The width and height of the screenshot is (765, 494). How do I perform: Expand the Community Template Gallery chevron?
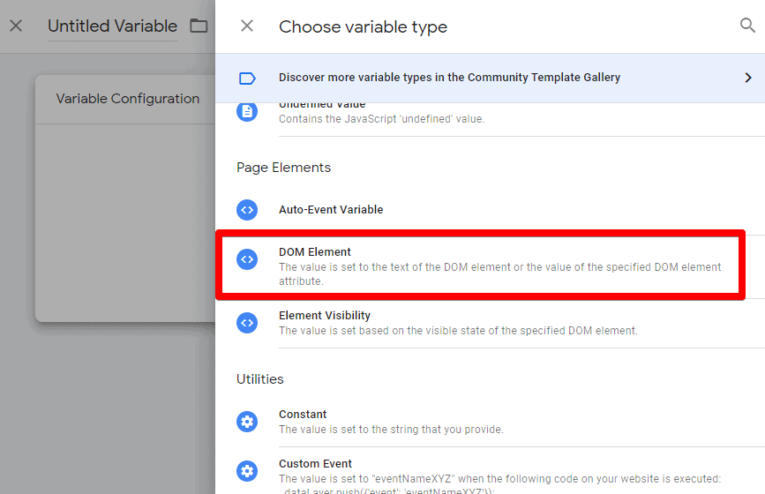(748, 78)
